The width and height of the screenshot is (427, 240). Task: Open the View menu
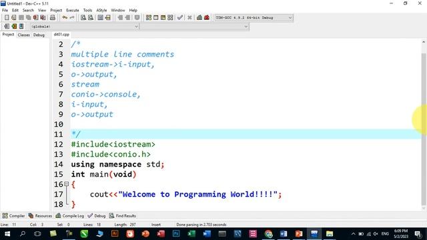click(x=42, y=10)
